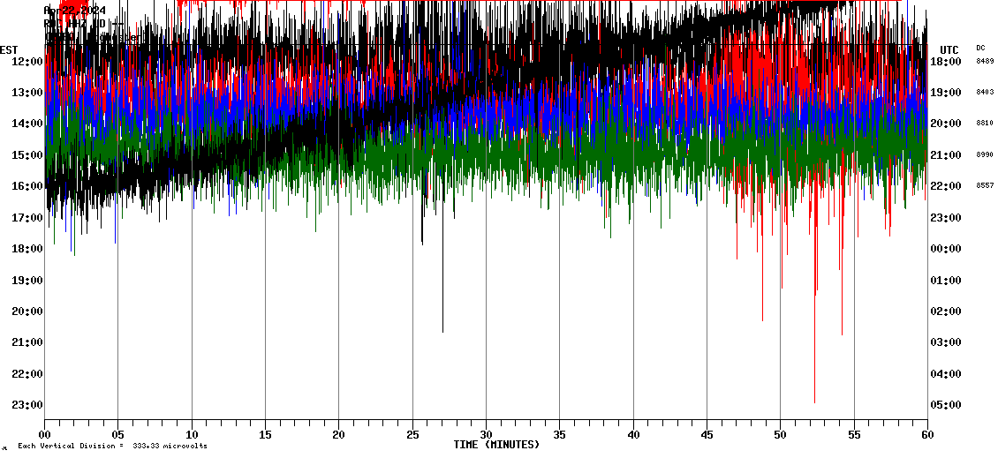The width and height of the screenshot is (998, 458).
Task: Click the 60 minute axis tick label
Action: tap(926, 434)
